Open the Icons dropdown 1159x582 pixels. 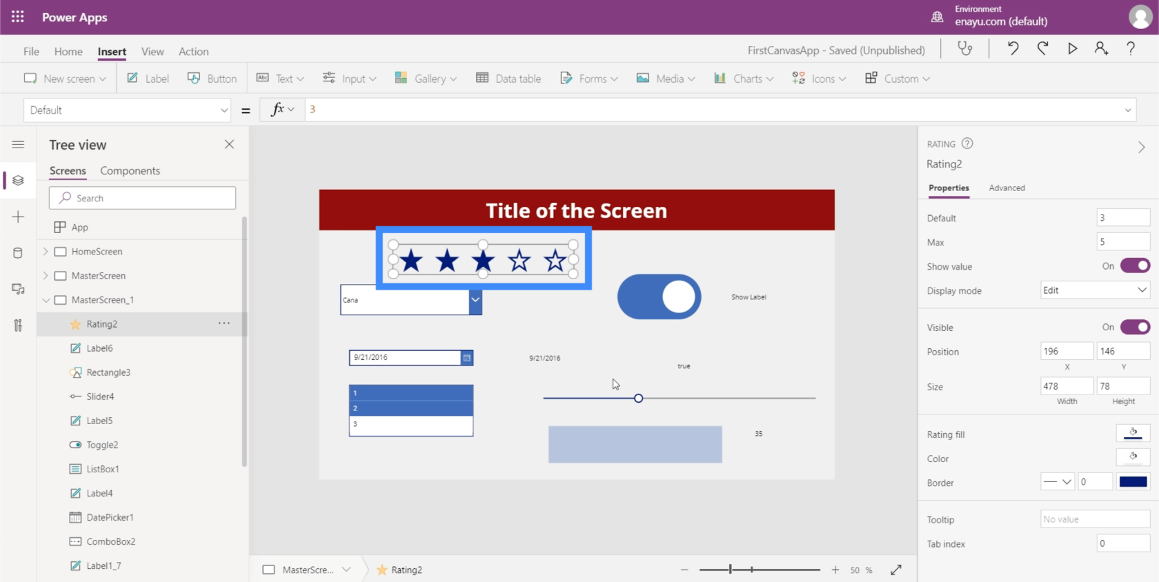819,79
